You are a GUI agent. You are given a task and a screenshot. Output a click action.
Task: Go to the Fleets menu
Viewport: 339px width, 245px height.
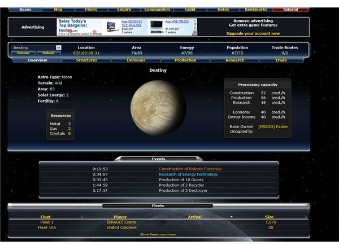pyautogui.click(x=91, y=10)
